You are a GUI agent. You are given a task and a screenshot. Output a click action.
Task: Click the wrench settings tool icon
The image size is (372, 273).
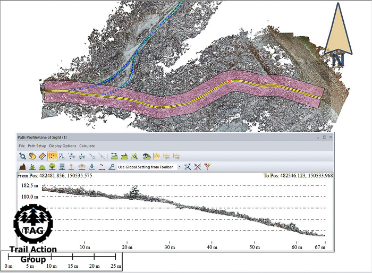(188, 167)
